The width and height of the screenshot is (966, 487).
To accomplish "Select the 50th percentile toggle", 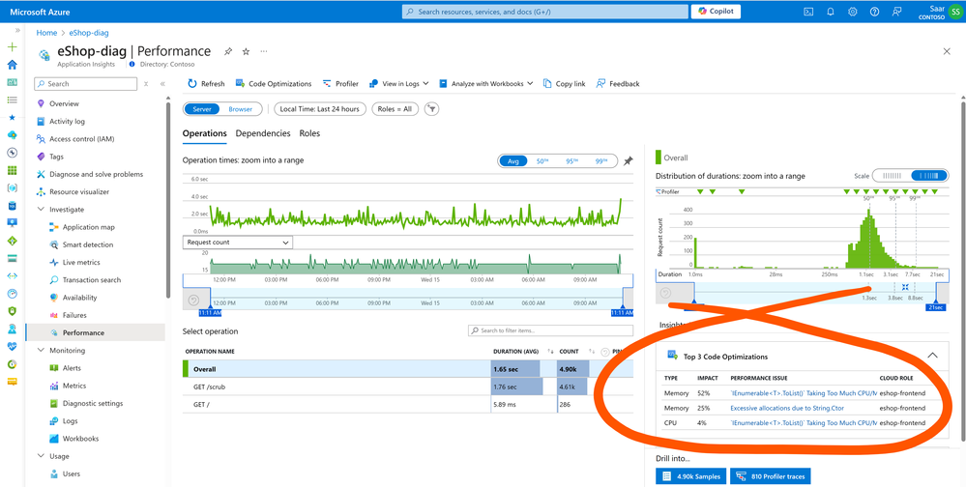I will click(542, 160).
